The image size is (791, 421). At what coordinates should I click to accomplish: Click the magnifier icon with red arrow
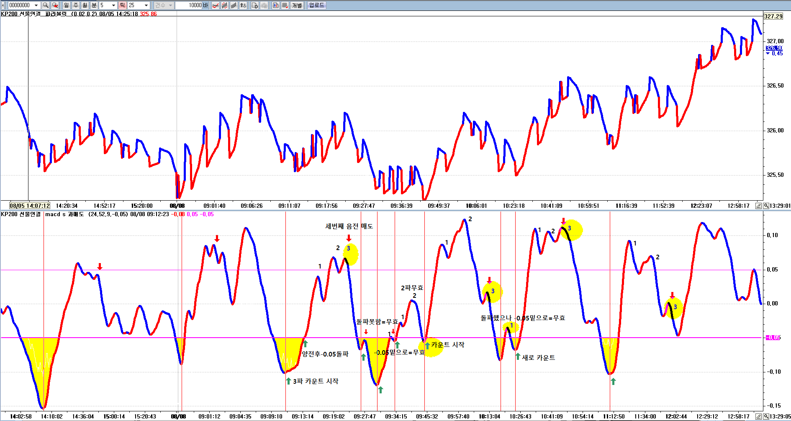[55, 5]
